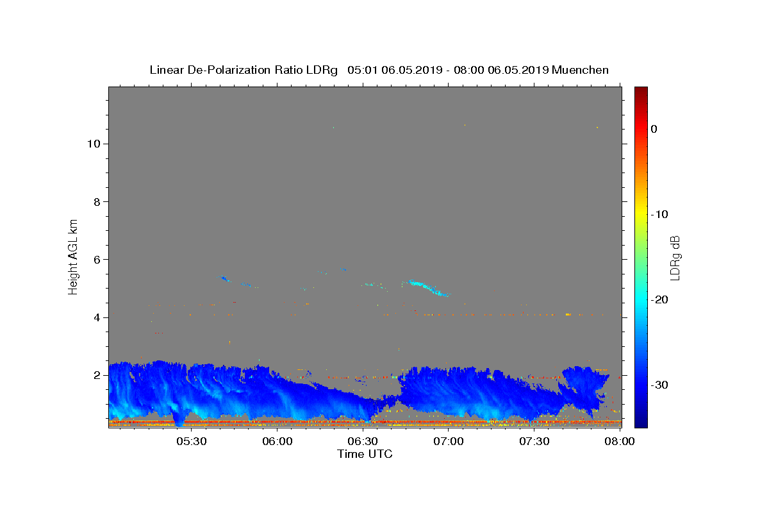Click the 07:30 time tick label
769x513 pixels.
pyautogui.click(x=534, y=441)
